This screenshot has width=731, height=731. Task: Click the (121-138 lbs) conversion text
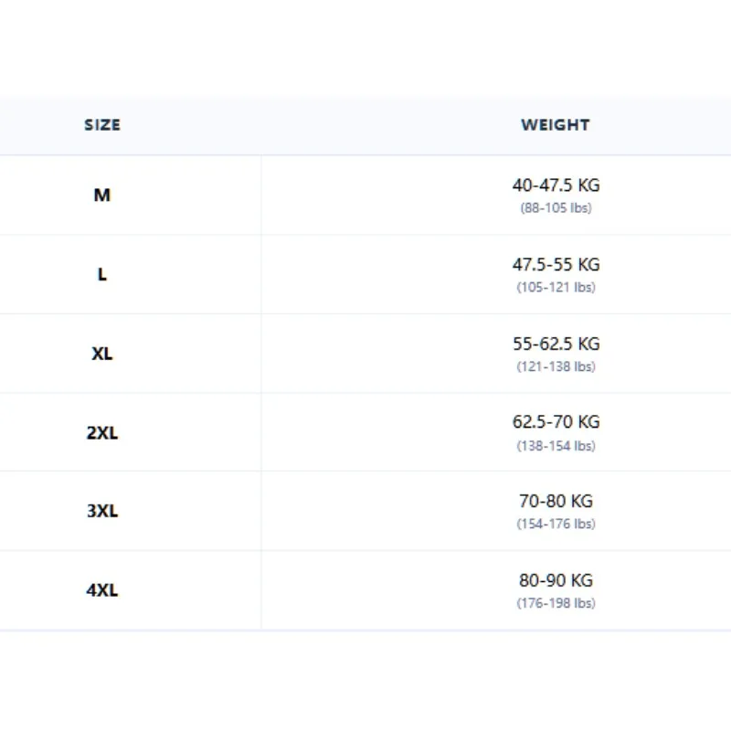[556, 366]
